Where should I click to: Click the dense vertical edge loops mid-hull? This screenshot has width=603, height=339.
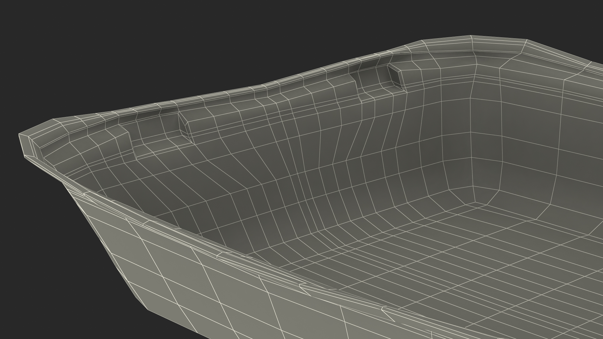pyautogui.click(x=314, y=176)
